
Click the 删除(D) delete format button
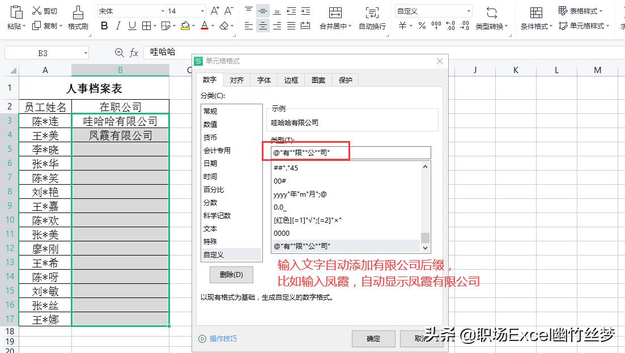(230, 275)
